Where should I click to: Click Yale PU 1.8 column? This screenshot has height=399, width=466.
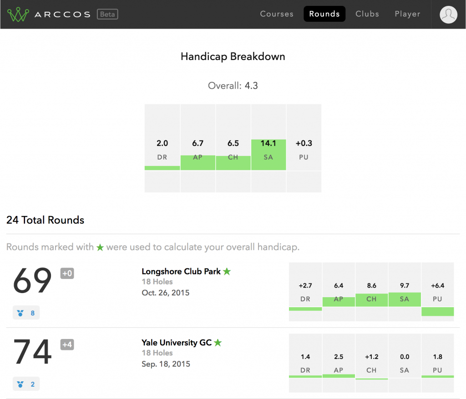point(437,363)
